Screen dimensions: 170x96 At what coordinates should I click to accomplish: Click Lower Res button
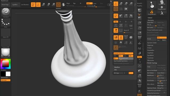pyautogui.click(x=152, y=22)
